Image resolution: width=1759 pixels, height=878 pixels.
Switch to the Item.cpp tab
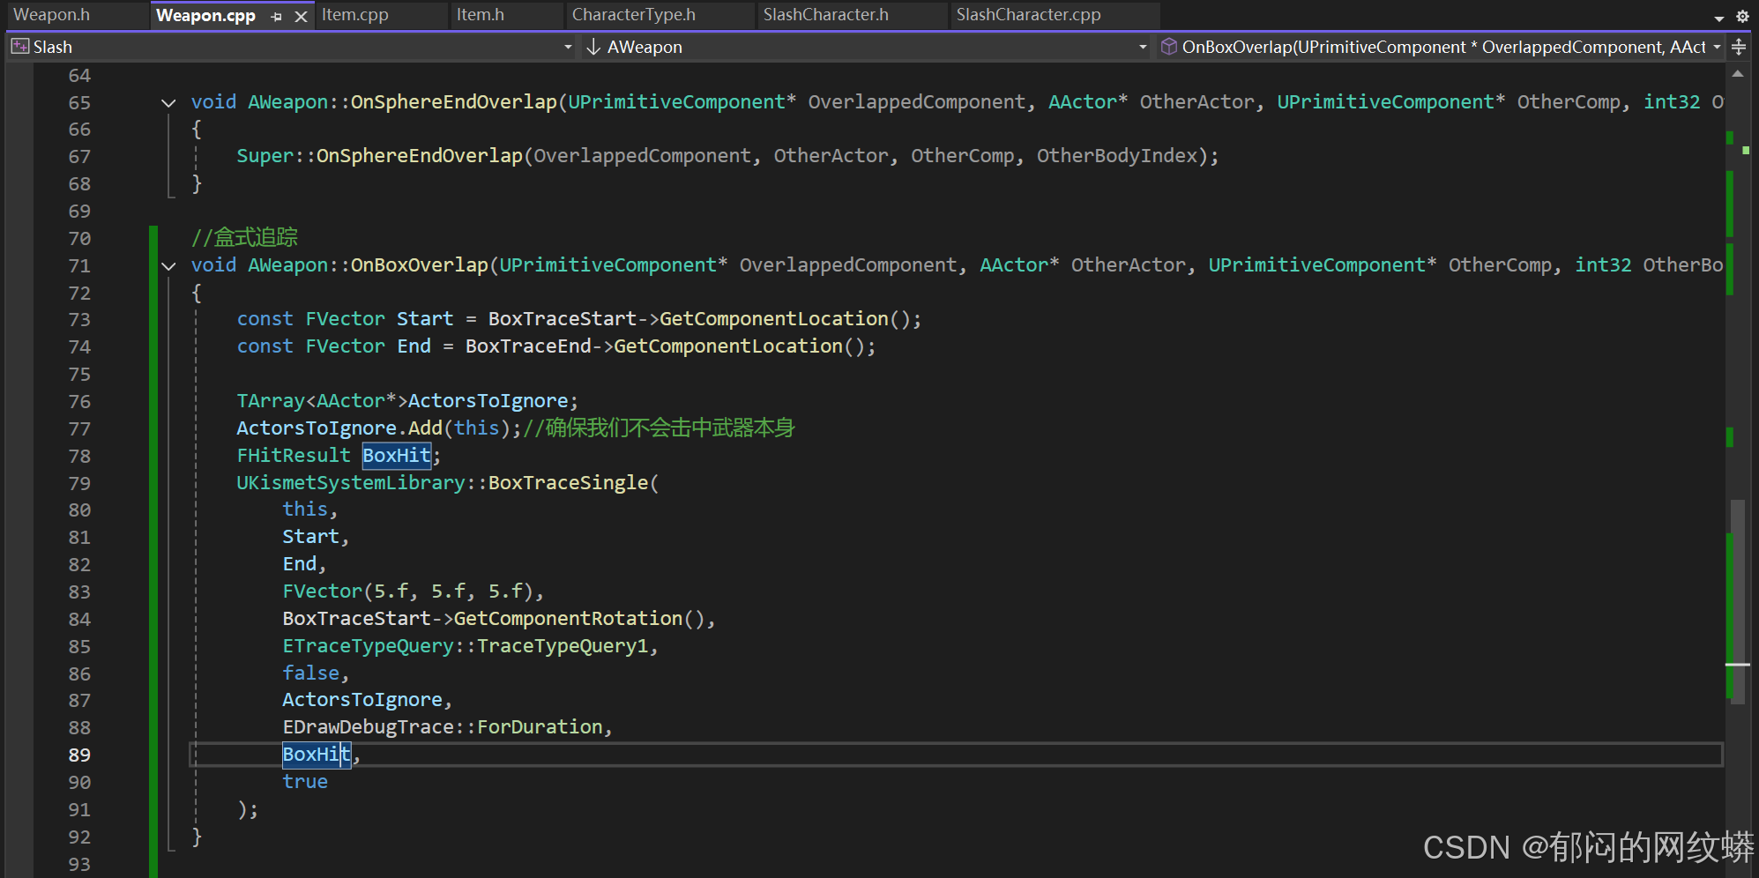click(x=354, y=15)
